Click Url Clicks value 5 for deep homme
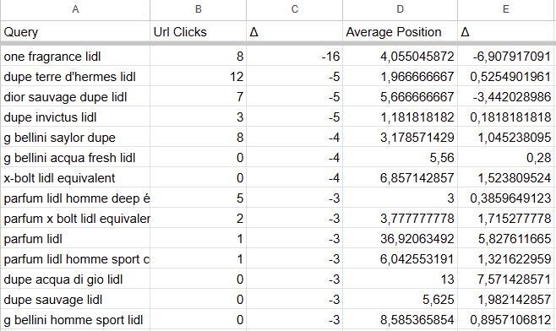Viewport: 556px width, 331px height. [x=199, y=198]
